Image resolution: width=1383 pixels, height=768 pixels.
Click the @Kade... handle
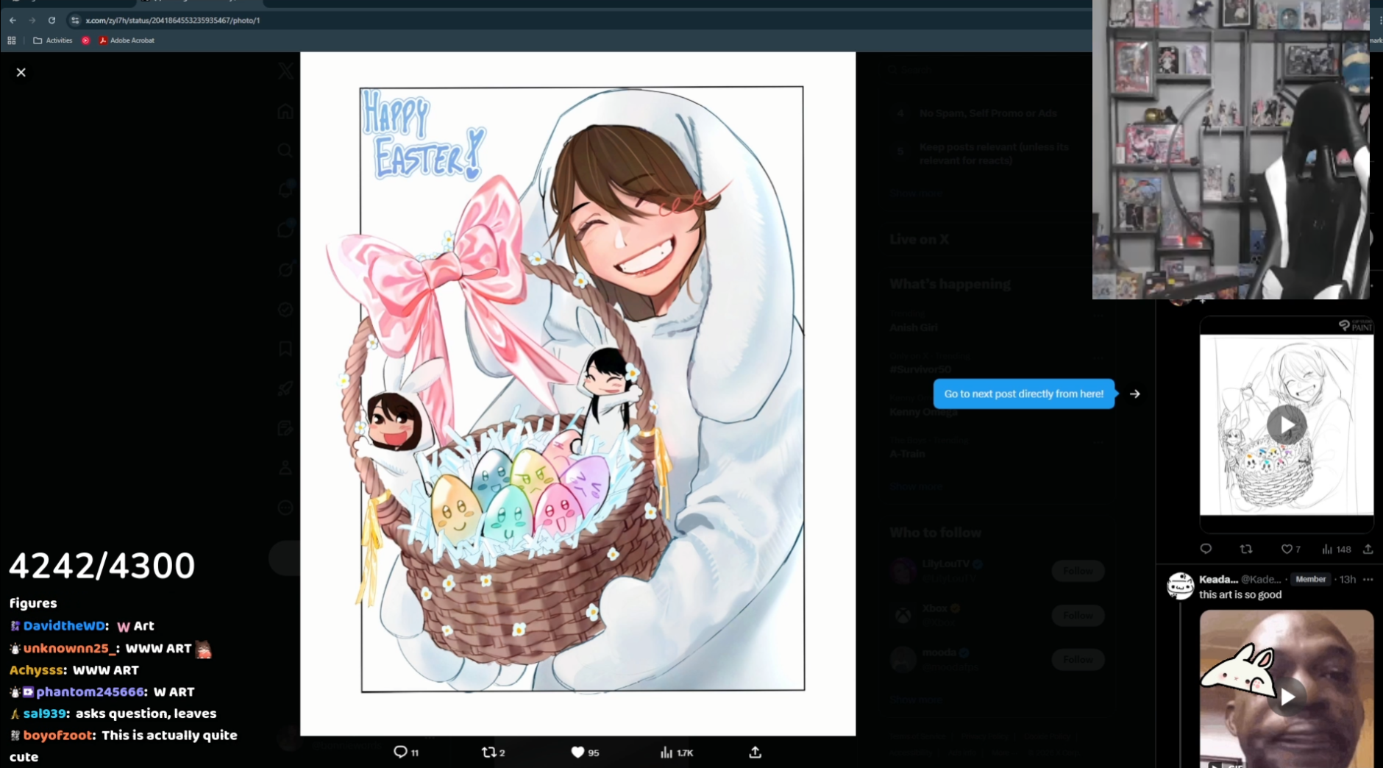pyautogui.click(x=1262, y=579)
